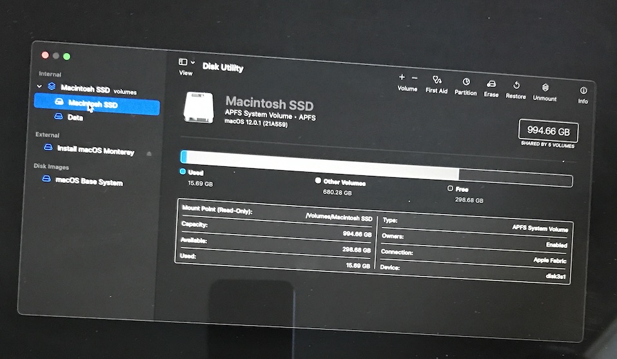The width and height of the screenshot is (617, 359).
Task: Click the Internal sidebar section header
Action: tap(50, 74)
